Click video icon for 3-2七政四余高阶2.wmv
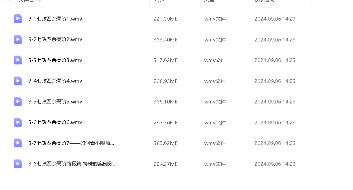Screen dimensions: 353x190 18,39
